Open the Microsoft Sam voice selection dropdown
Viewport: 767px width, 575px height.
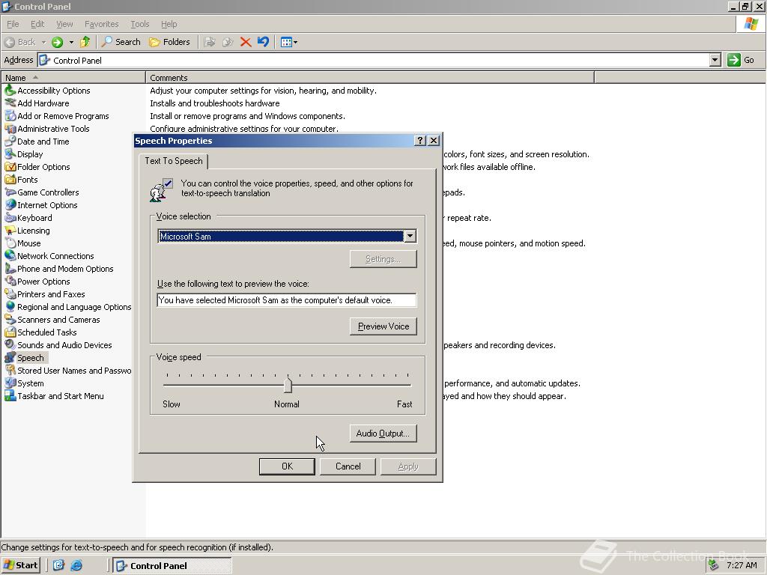point(410,236)
